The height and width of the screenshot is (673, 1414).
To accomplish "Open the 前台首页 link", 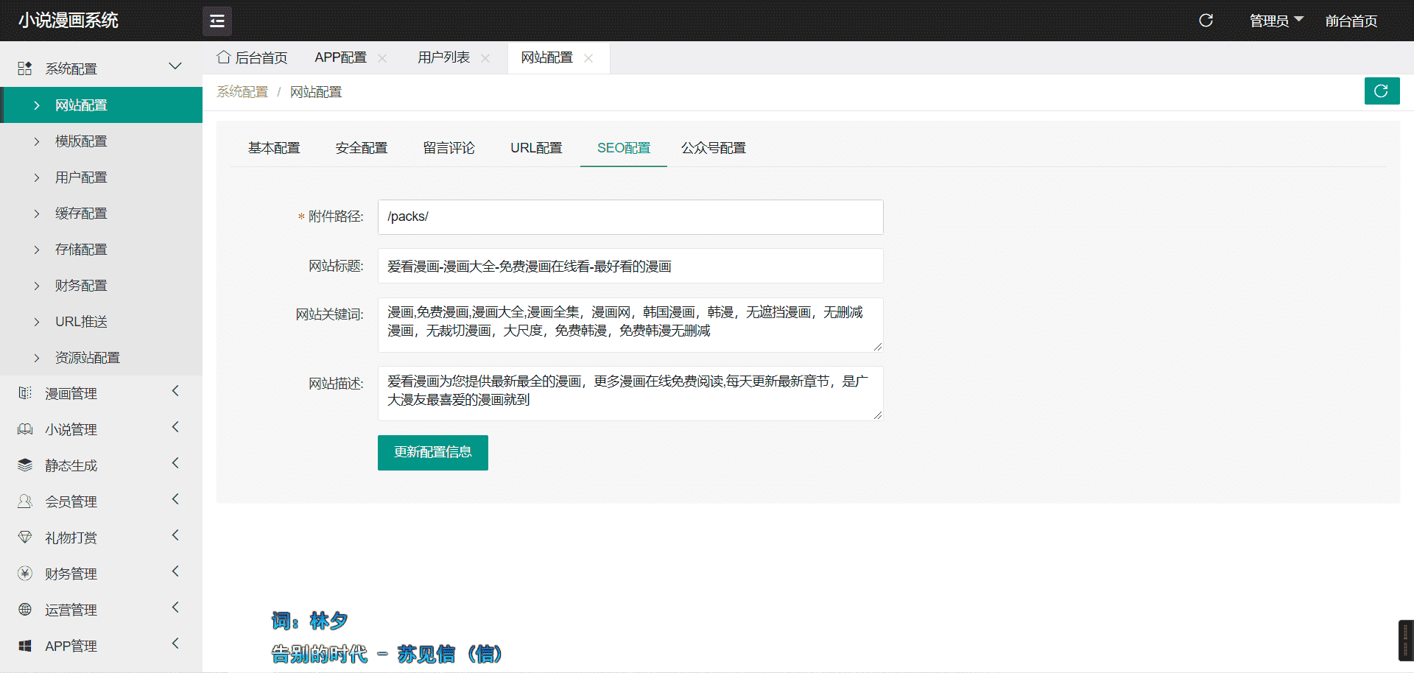I will tap(1351, 21).
